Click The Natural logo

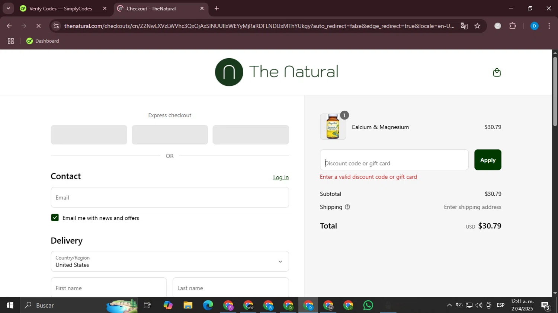[276, 72]
